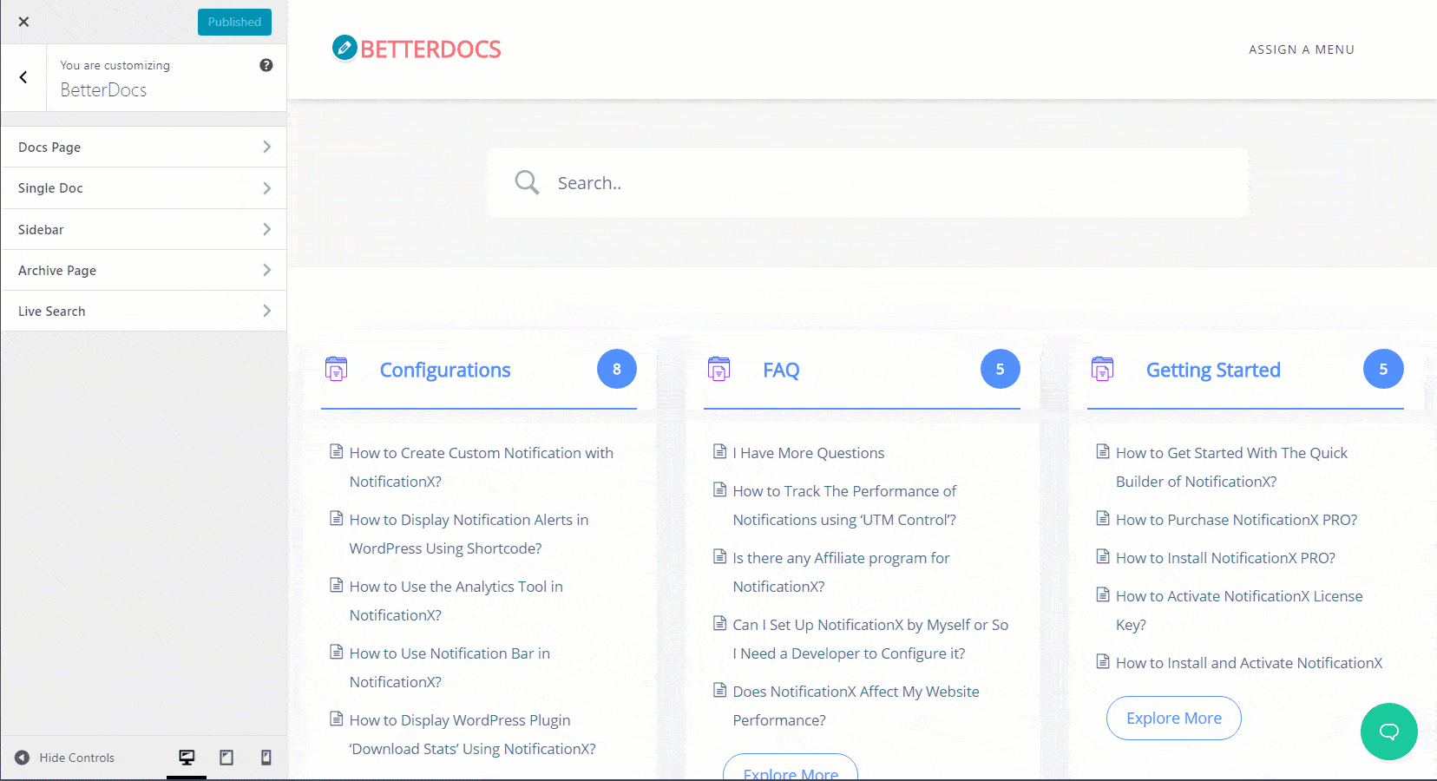Click Explore More under Getting Started

click(1173, 718)
